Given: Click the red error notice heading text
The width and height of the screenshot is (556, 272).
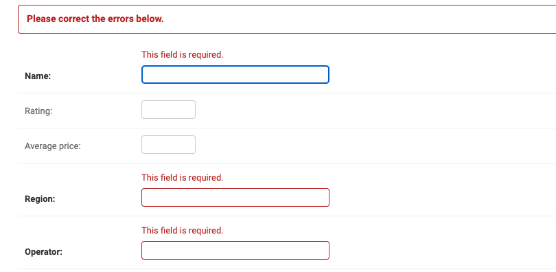Looking at the screenshot, I should click(95, 19).
